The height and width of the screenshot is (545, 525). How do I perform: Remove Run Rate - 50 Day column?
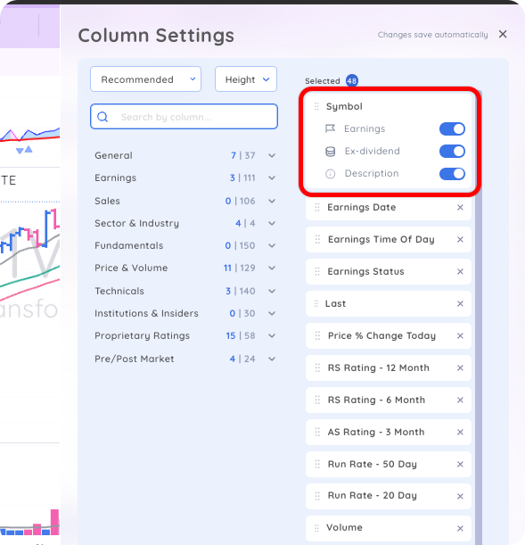460,465
